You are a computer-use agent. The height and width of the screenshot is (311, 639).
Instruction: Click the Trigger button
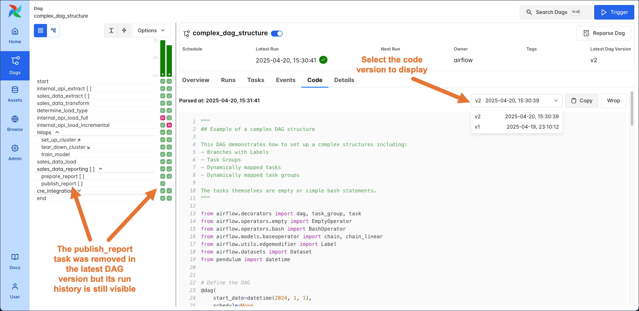(x=614, y=12)
